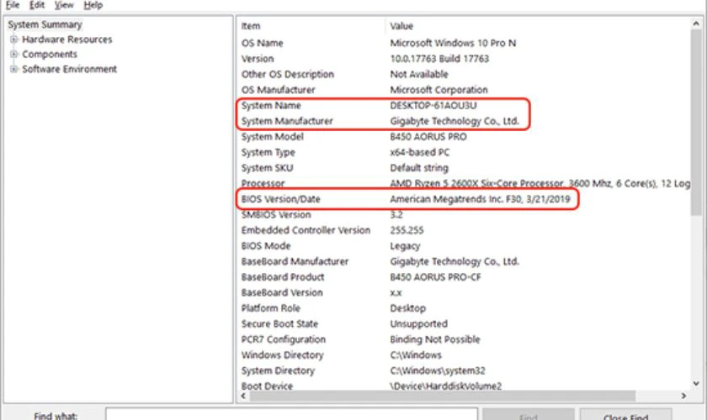Select the Windows Directory row
The height and width of the screenshot is (420, 707).
pos(464,355)
